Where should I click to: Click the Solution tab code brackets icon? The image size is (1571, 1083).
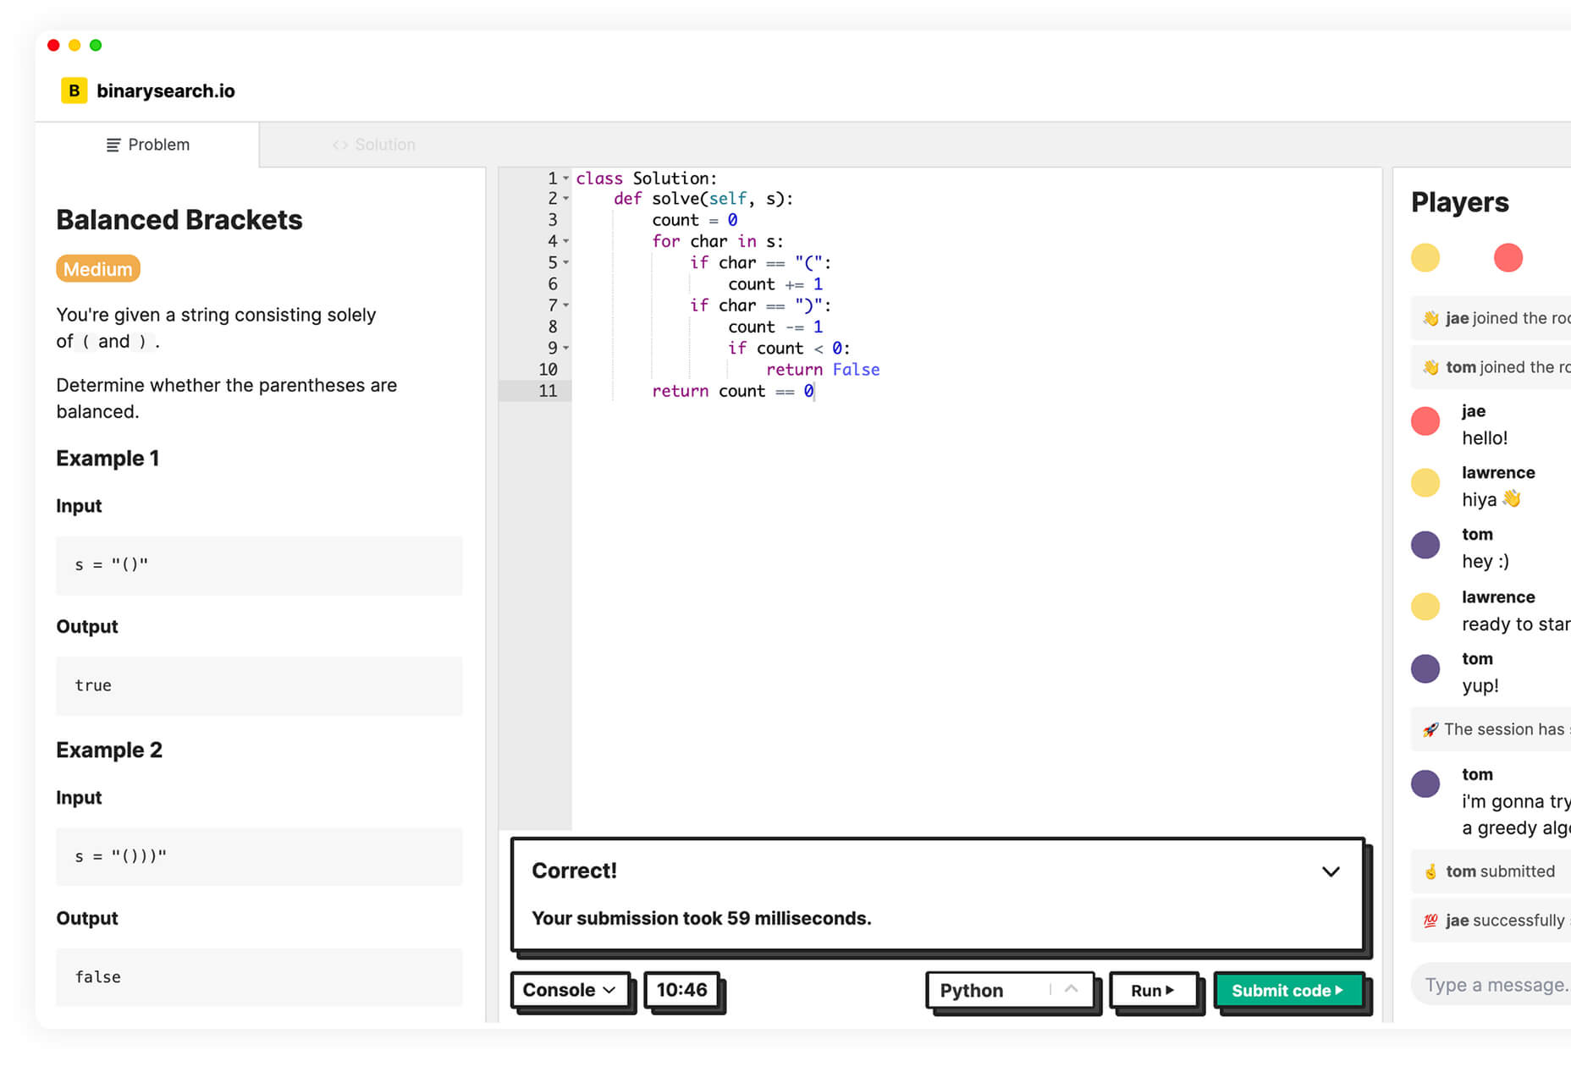point(340,145)
